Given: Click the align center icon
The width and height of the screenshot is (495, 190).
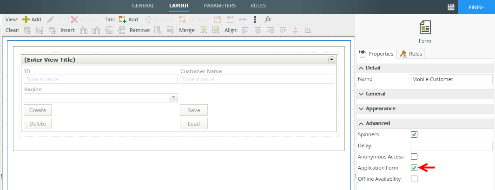Looking at the screenshot, I should click(x=257, y=31).
